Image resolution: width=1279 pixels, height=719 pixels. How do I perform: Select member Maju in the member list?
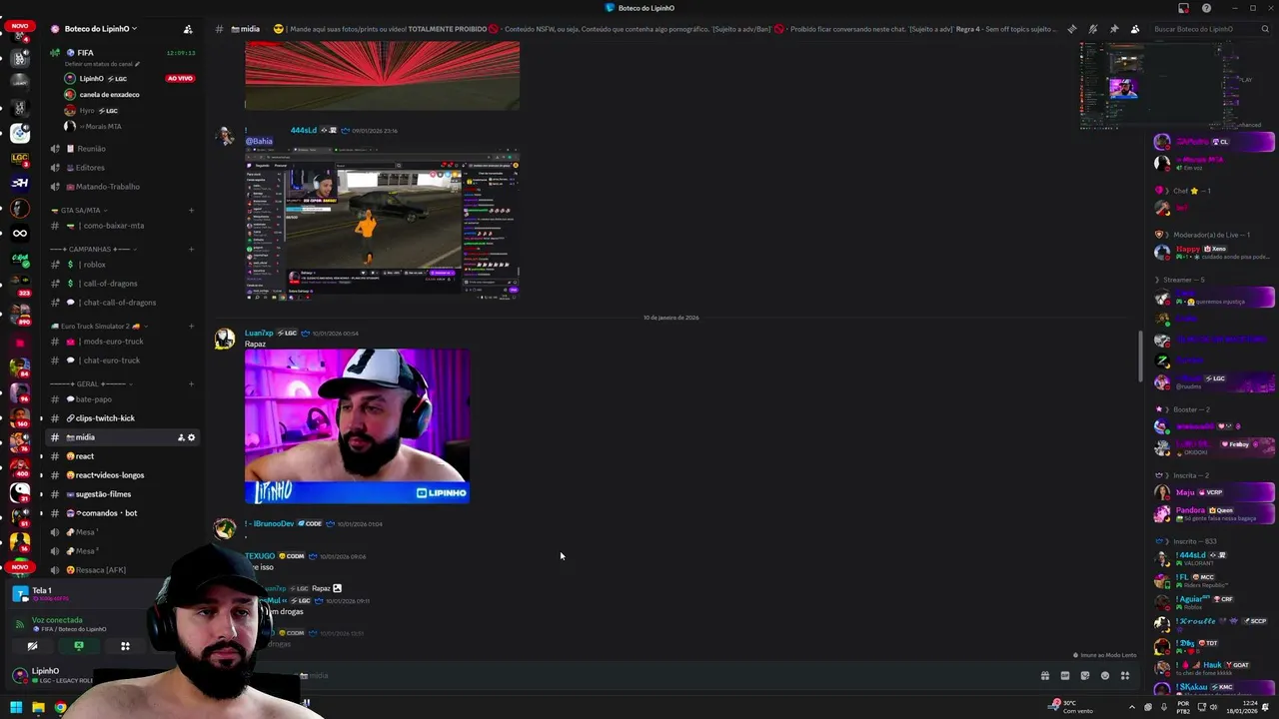1212,492
